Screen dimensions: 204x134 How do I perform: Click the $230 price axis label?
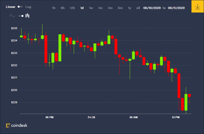click(14, 90)
